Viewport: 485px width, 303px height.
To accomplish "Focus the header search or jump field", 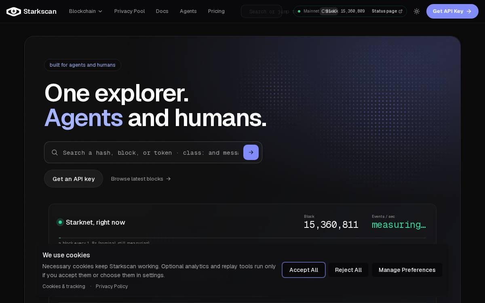I will click(261, 11).
